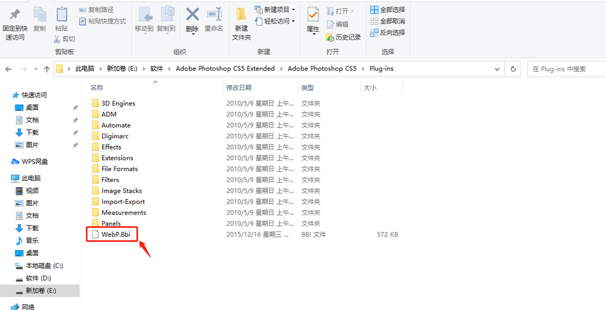Click the Delete icon in ribbon
The image size is (606, 310).
(192, 15)
